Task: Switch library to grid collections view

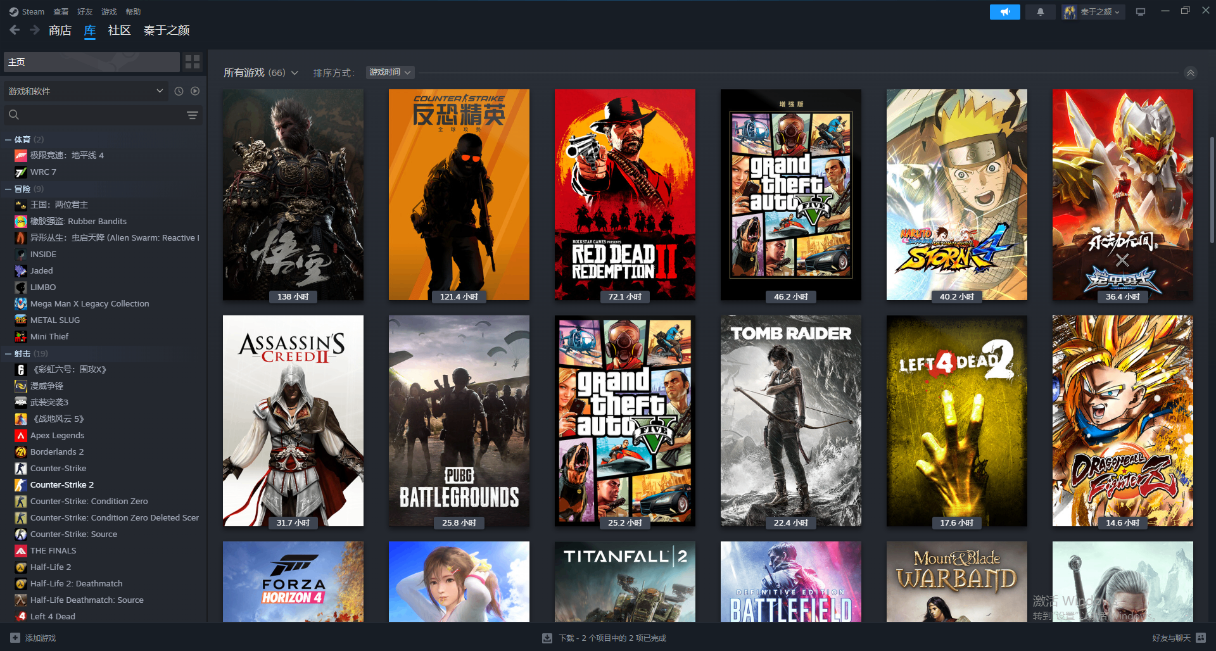Action: tap(193, 62)
